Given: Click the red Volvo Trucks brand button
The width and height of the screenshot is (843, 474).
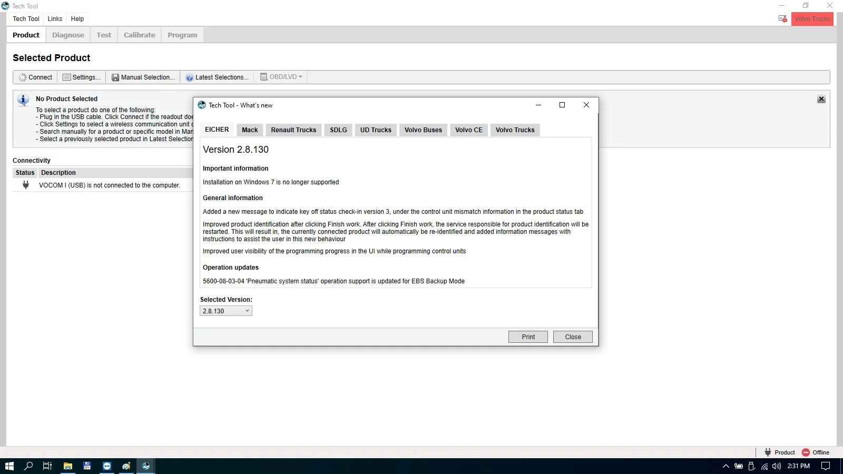Looking at the screenshot, I should point(812,19).
